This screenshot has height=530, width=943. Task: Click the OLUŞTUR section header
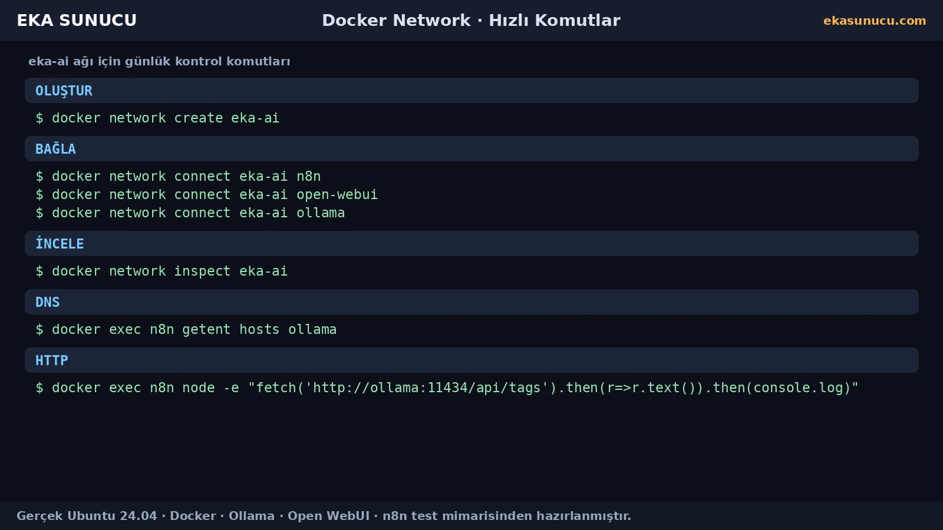click(x=471, y=91)
